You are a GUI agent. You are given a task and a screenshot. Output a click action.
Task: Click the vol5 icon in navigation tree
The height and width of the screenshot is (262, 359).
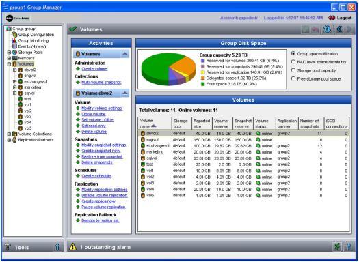tap(21, 128)
